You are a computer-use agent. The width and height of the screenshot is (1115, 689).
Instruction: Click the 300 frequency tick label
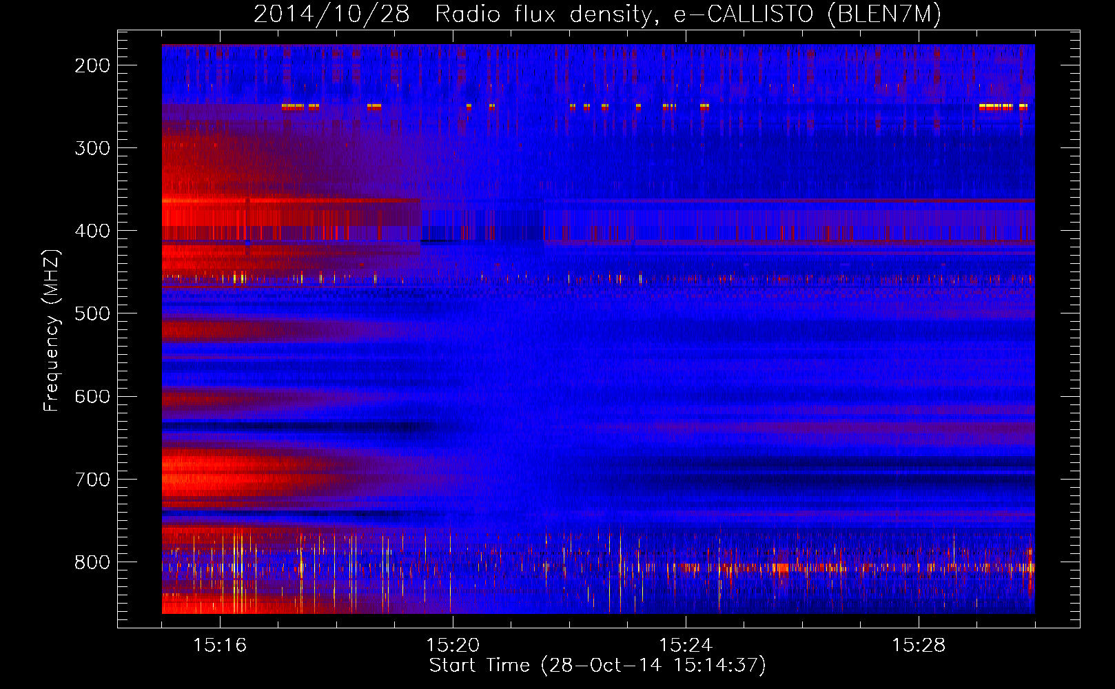pyautogui.click(x=92, y=148)
